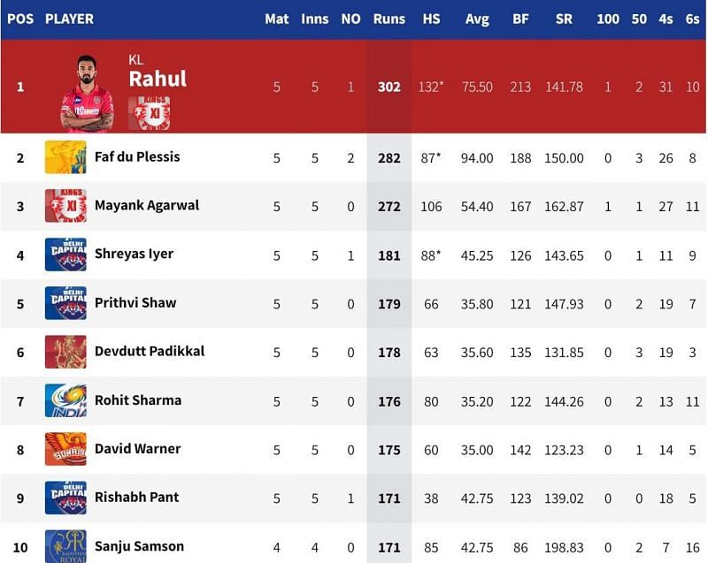Click the Kings XI logo under KL Rahul's name
The width and height of the screenshot is (708, 563).
tap(149, 112)
